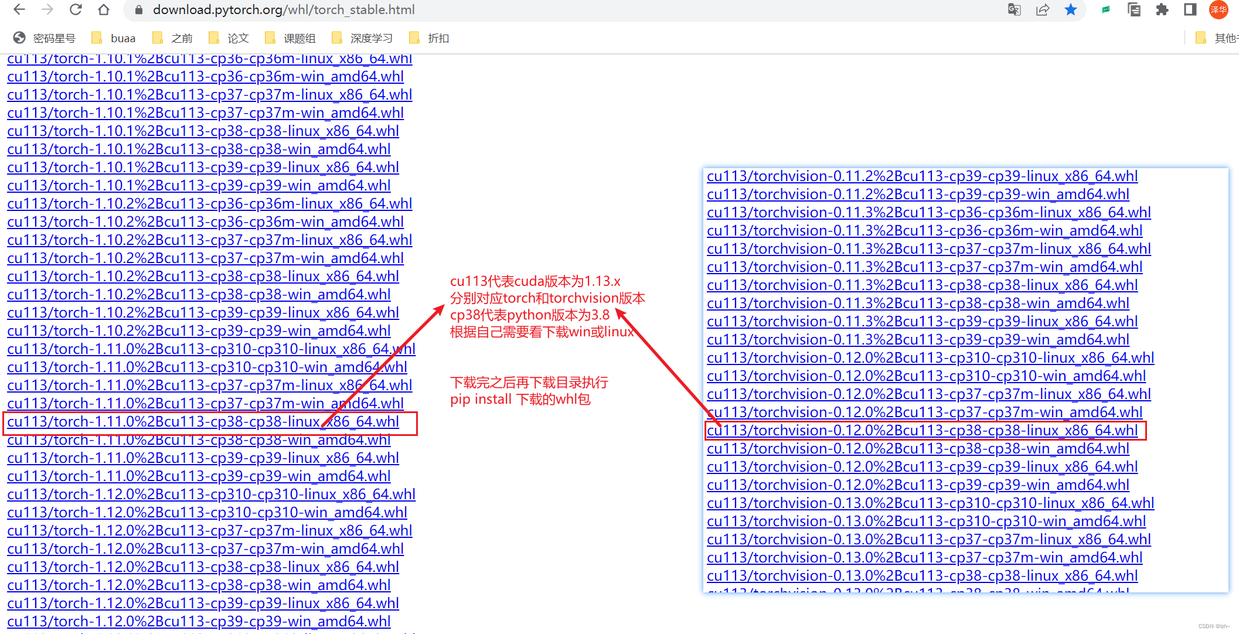This screenshot has height=634, width=1239.
Task: Download torch-1.11.0 cu113 cp39 win_amd64 wheel
Action: tap(199, 476)
